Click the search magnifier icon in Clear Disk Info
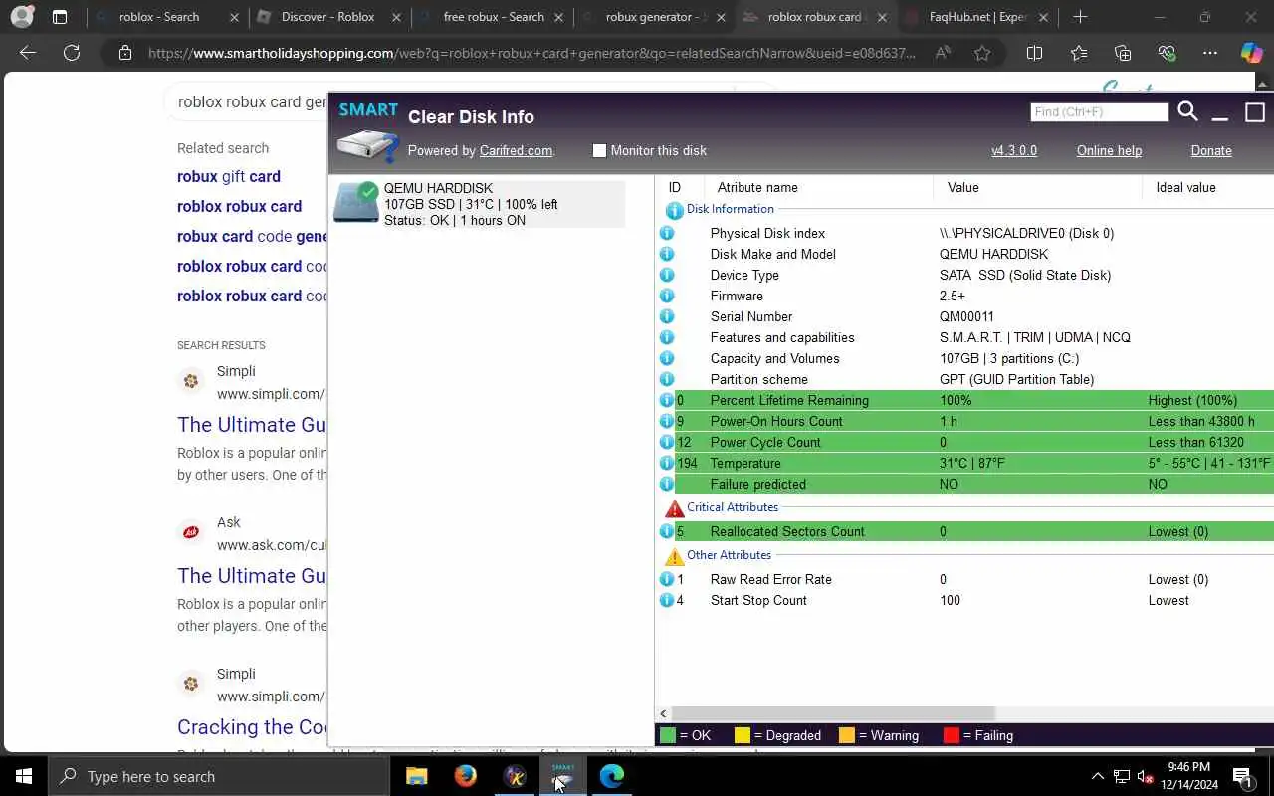Image resolution: width=1274 pixels, height=796 pixels. click(x=1187, y=111)
